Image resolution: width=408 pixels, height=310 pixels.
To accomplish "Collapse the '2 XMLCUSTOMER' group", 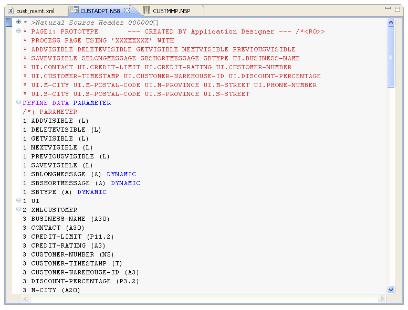I will 18,210.
